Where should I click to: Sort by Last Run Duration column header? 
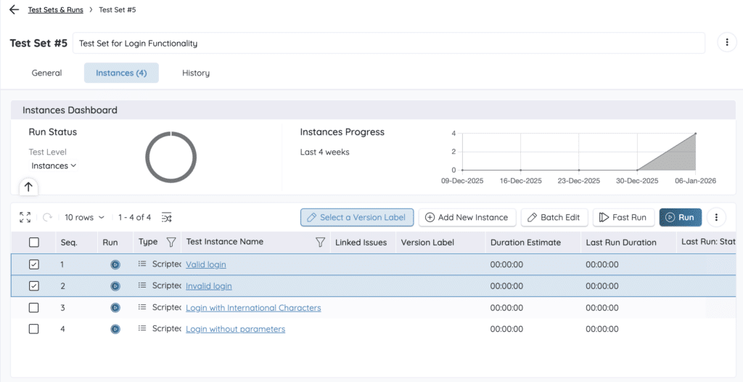coord(621,243)
